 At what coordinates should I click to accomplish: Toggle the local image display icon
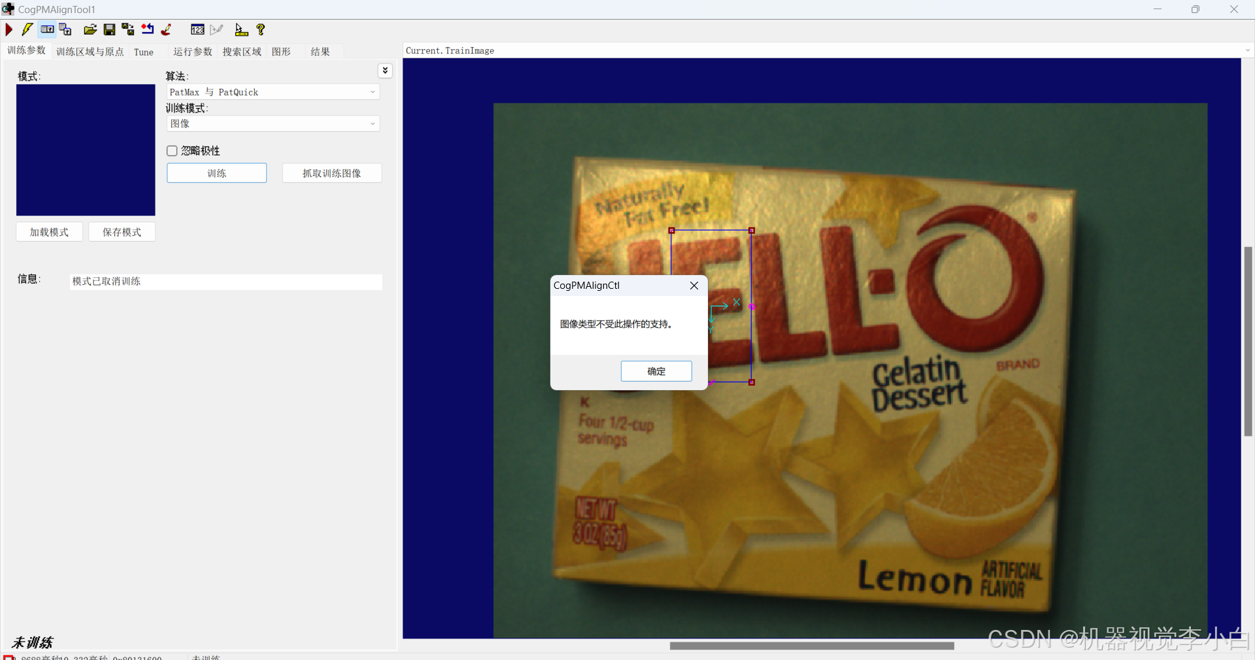coord(47,29)
